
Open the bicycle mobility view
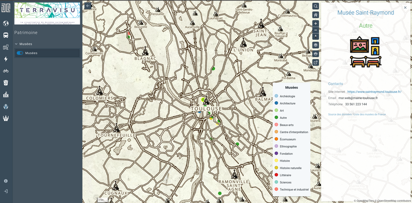pos(6,71)
